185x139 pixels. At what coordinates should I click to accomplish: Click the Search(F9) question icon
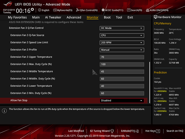pos(129,10)
